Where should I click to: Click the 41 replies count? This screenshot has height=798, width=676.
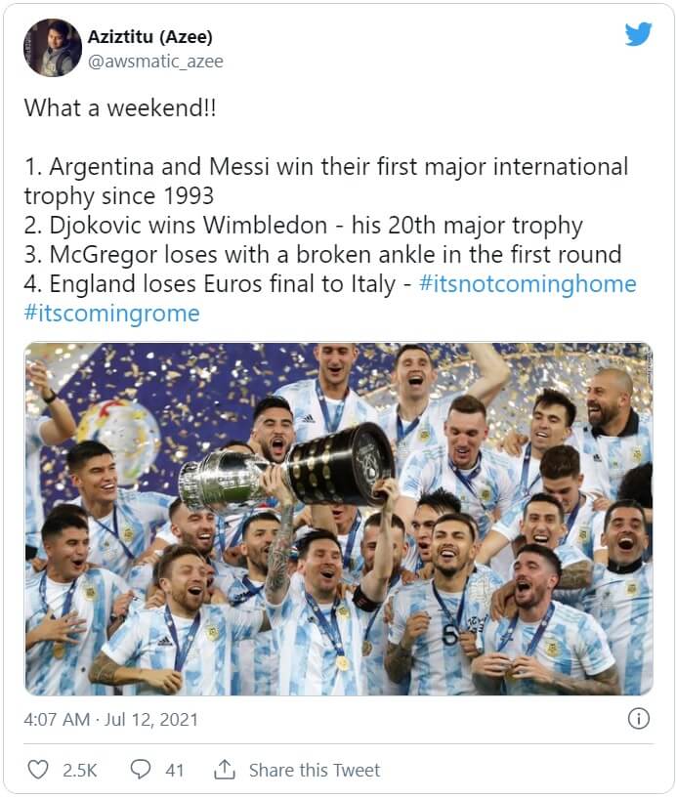click(x=175, y=770)
